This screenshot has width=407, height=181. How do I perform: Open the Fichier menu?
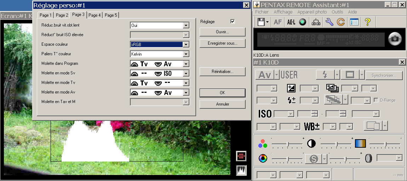pyautogui.click(x=262, y=12)
